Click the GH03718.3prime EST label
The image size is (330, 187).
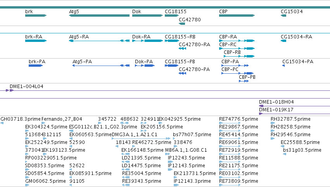click(21, 119)
